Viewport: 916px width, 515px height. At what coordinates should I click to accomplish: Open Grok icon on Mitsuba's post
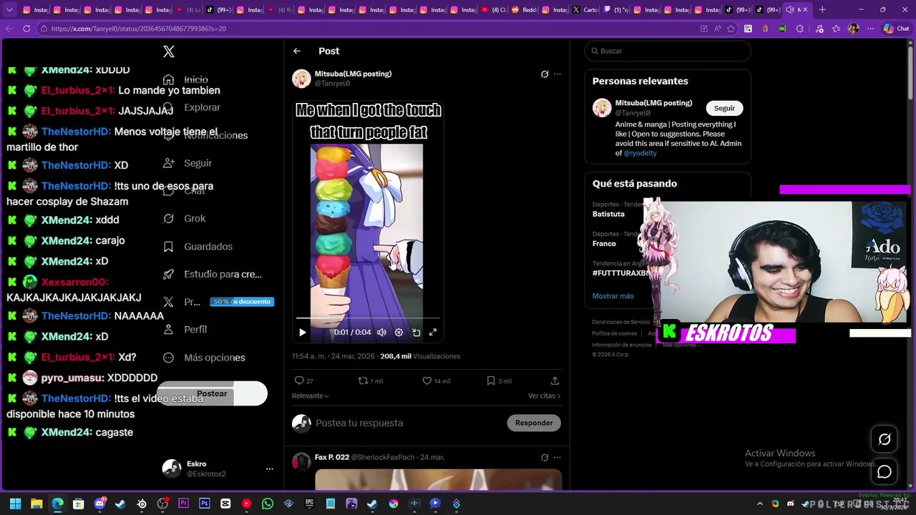(x=545, y=74)
